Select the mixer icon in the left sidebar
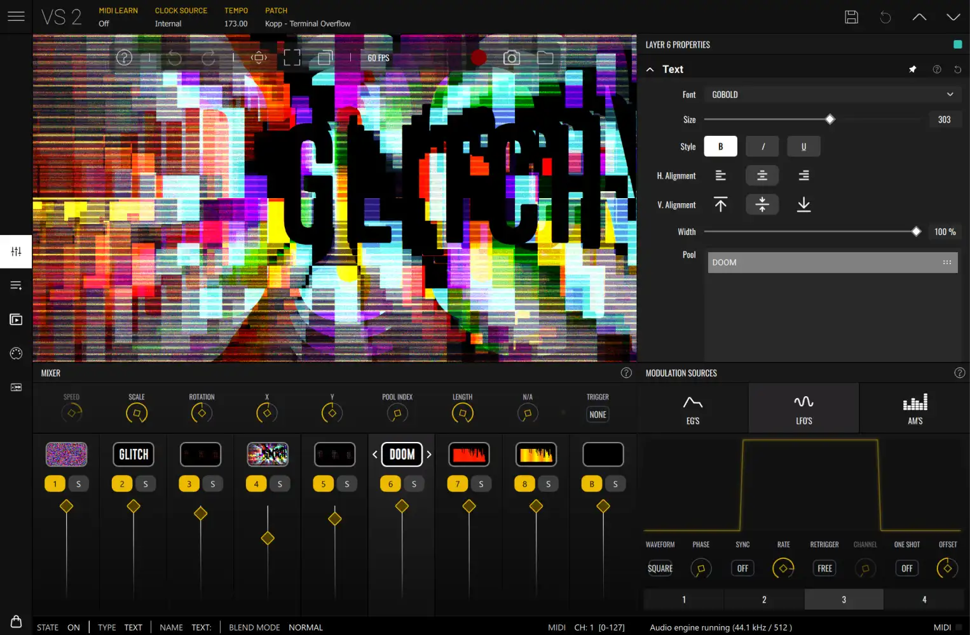970x635 pixels. 15,251
